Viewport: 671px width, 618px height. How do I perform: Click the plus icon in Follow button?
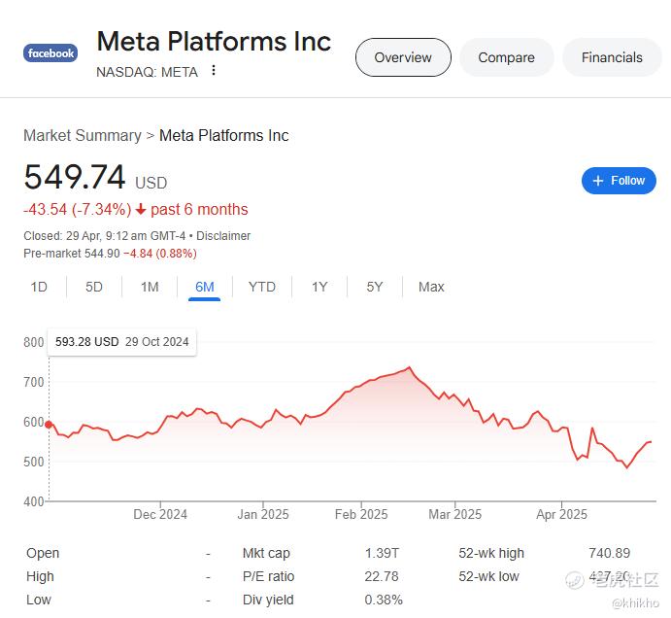[598, 181]
